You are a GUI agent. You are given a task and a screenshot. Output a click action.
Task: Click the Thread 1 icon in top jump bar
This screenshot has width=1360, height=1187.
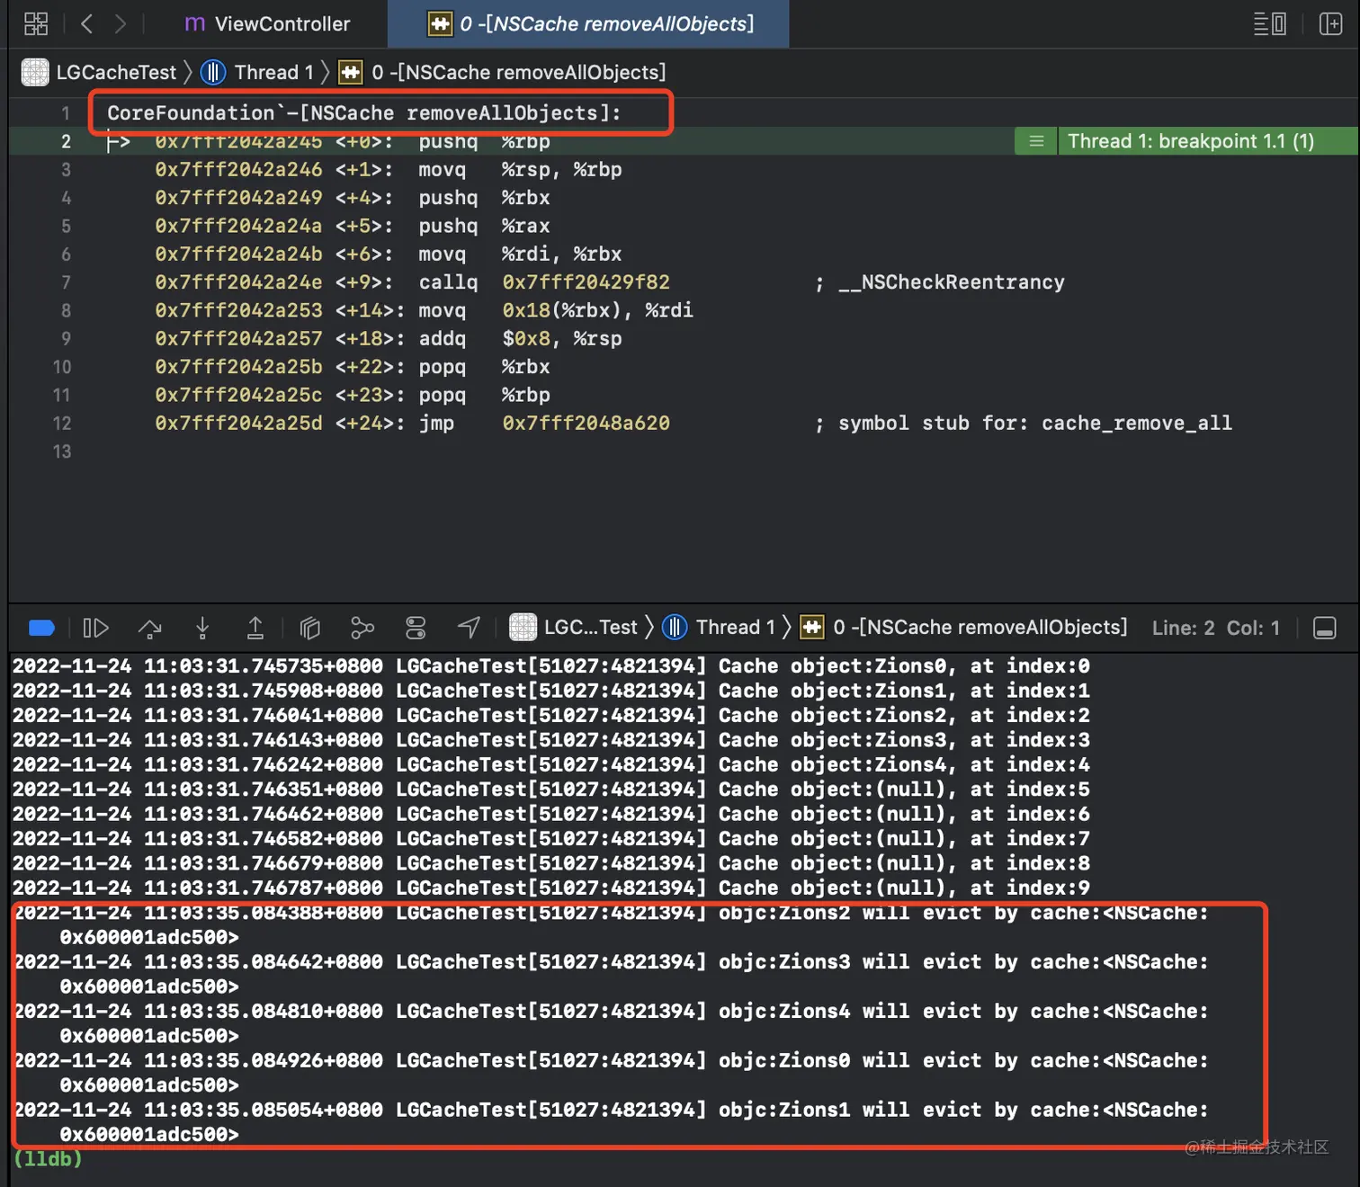(213, 72)
